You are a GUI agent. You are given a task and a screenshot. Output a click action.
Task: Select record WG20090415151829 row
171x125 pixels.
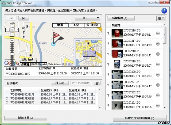point(50,99)
